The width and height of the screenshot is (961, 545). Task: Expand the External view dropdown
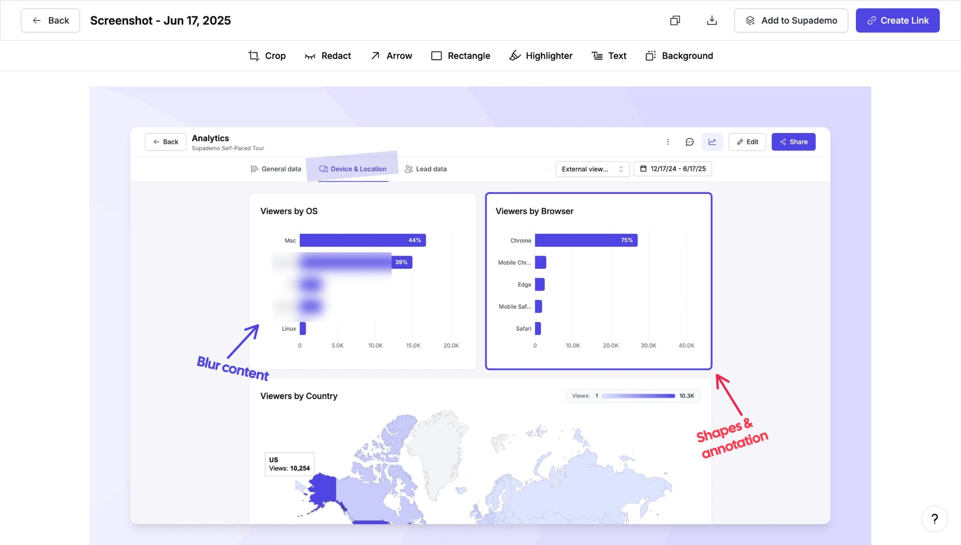pos(592,169)
